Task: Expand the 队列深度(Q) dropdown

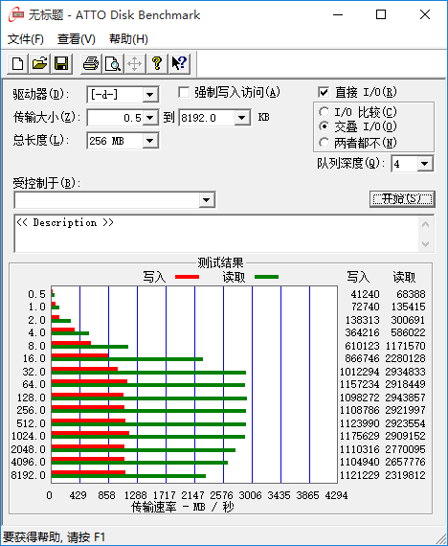Action: point(424,164)
